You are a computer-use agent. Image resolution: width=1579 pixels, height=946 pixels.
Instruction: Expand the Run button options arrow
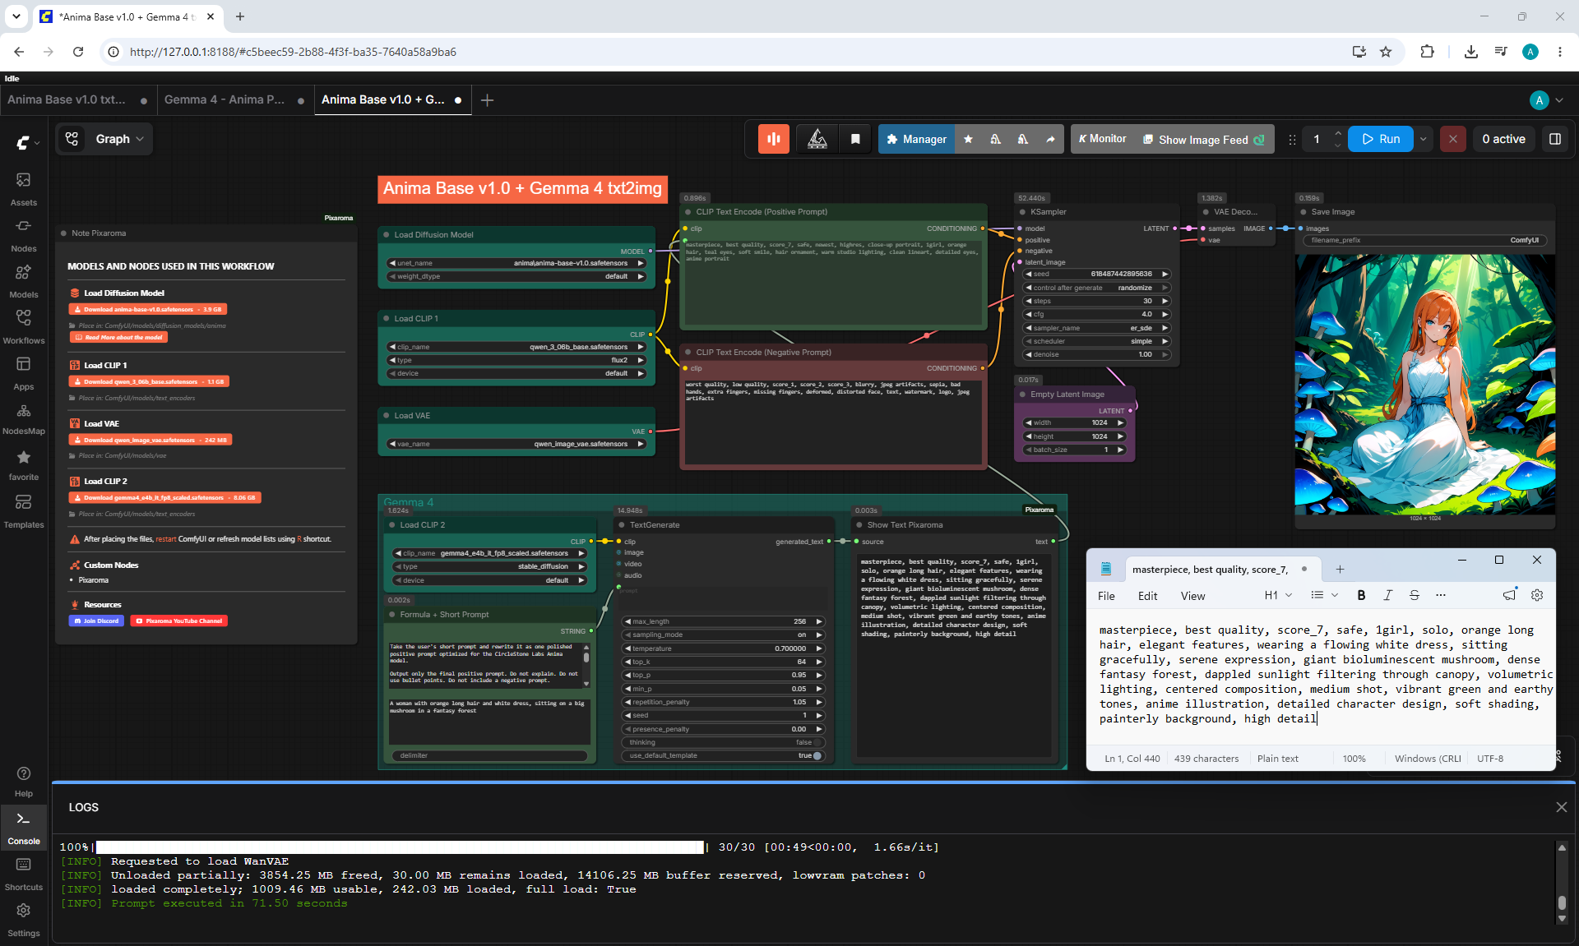click(x=1423, y=139)
